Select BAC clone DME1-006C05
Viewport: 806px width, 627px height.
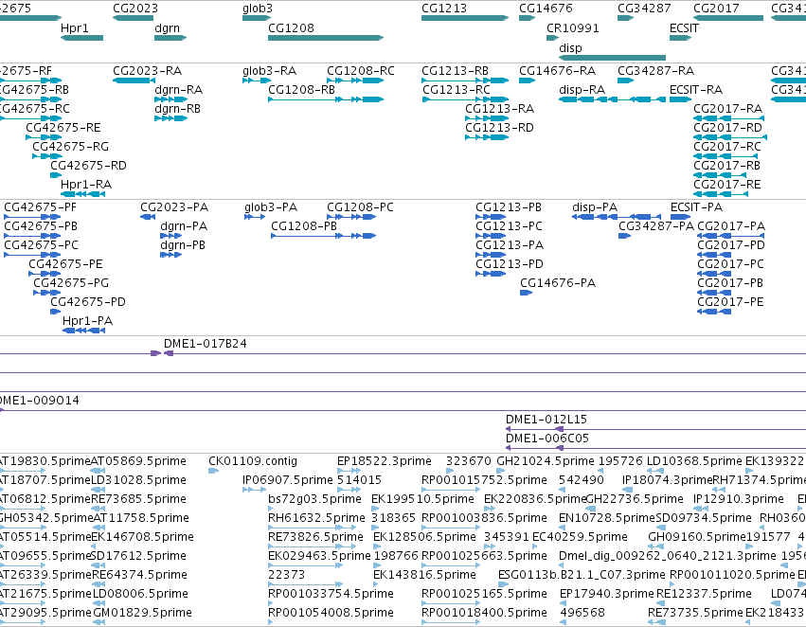click(x=547, y=439)
